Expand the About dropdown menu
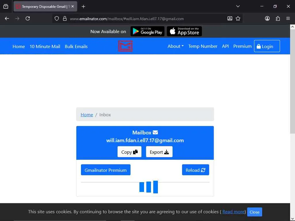The image size is (295, 221). point(175,46)
